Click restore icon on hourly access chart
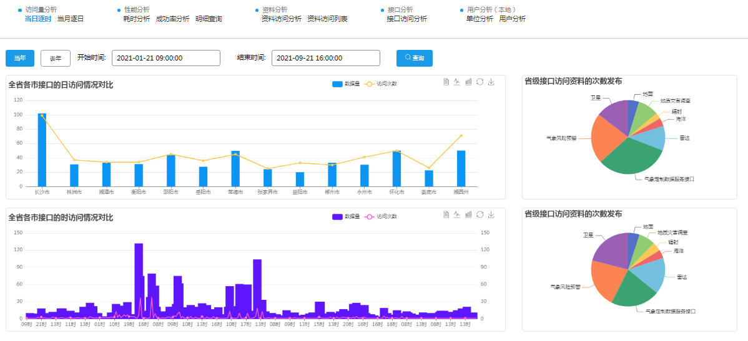Screen dimensions: 748x341 coord(480,214)
